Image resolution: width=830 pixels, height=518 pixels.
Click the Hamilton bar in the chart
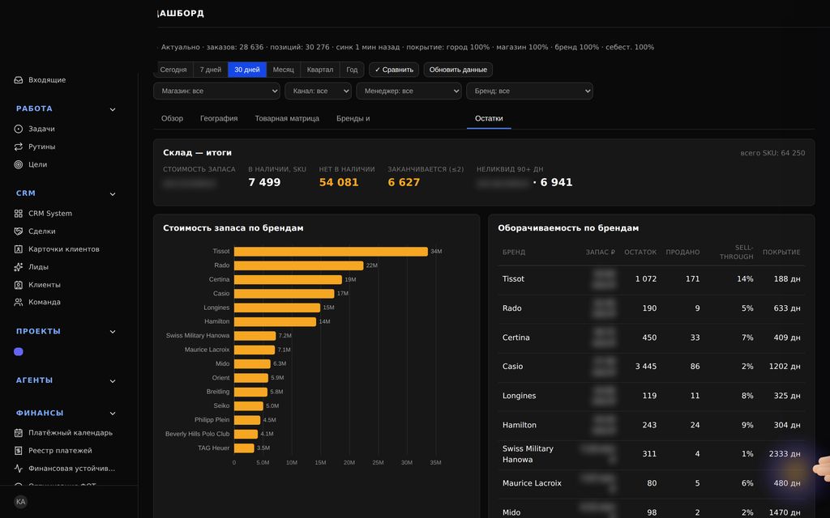276,321
